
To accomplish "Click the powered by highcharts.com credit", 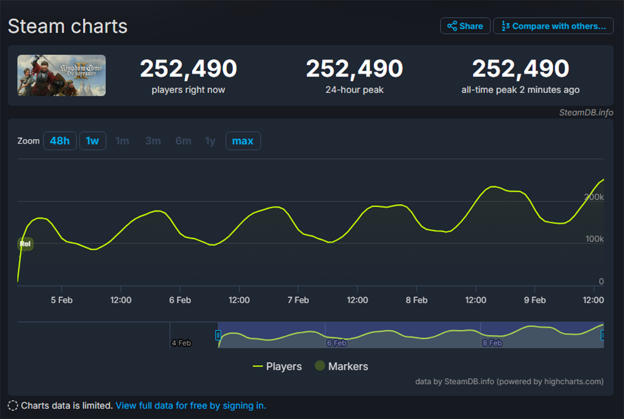I will (x=550, y=382).
